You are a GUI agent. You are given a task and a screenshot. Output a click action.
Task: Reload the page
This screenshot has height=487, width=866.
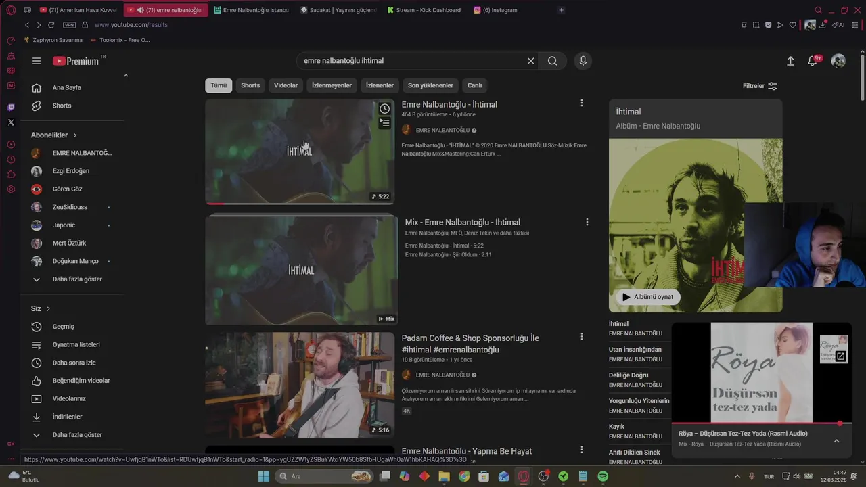coord(51,25)
